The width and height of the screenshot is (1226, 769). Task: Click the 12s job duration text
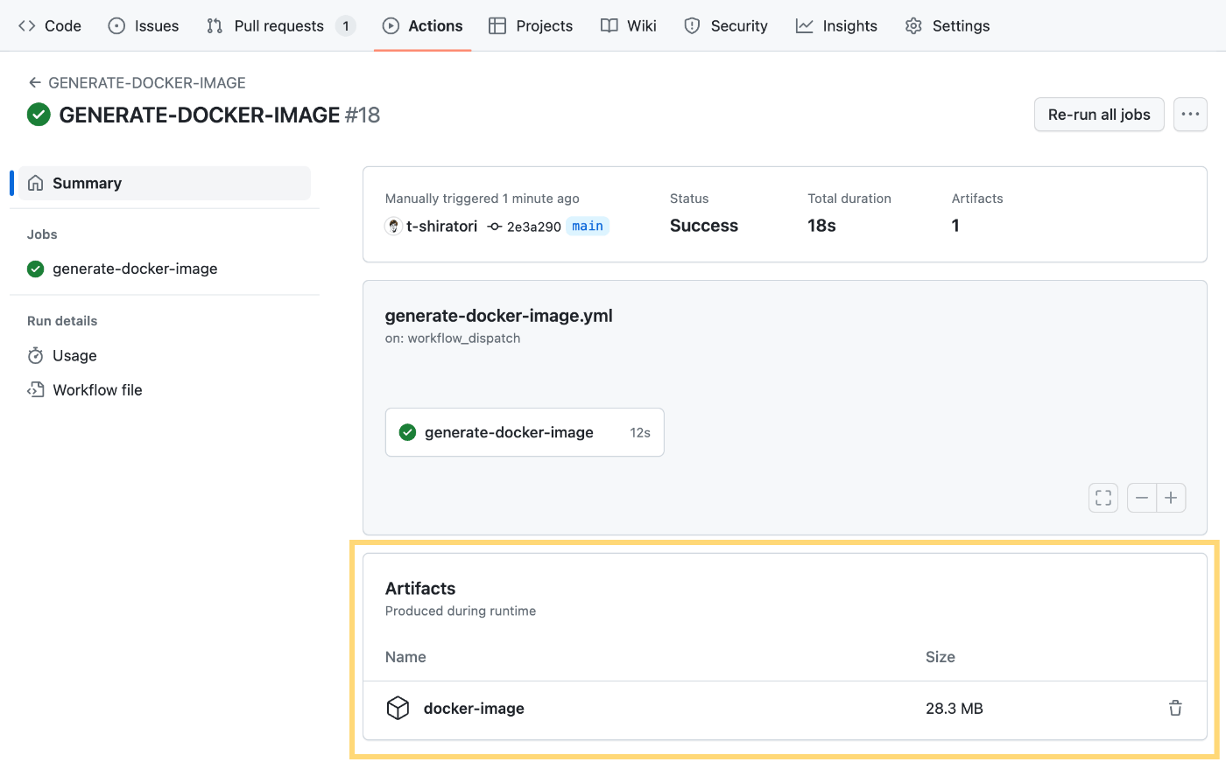click(x=640, y=433)
